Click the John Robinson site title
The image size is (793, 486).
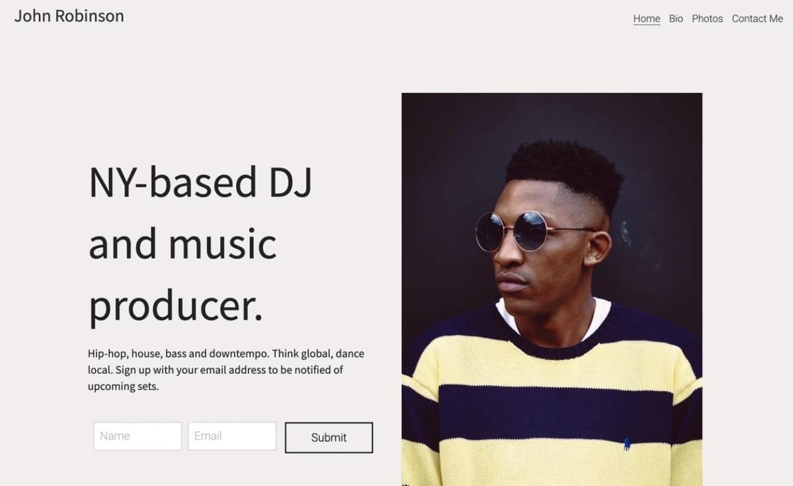tap(69, 16)
